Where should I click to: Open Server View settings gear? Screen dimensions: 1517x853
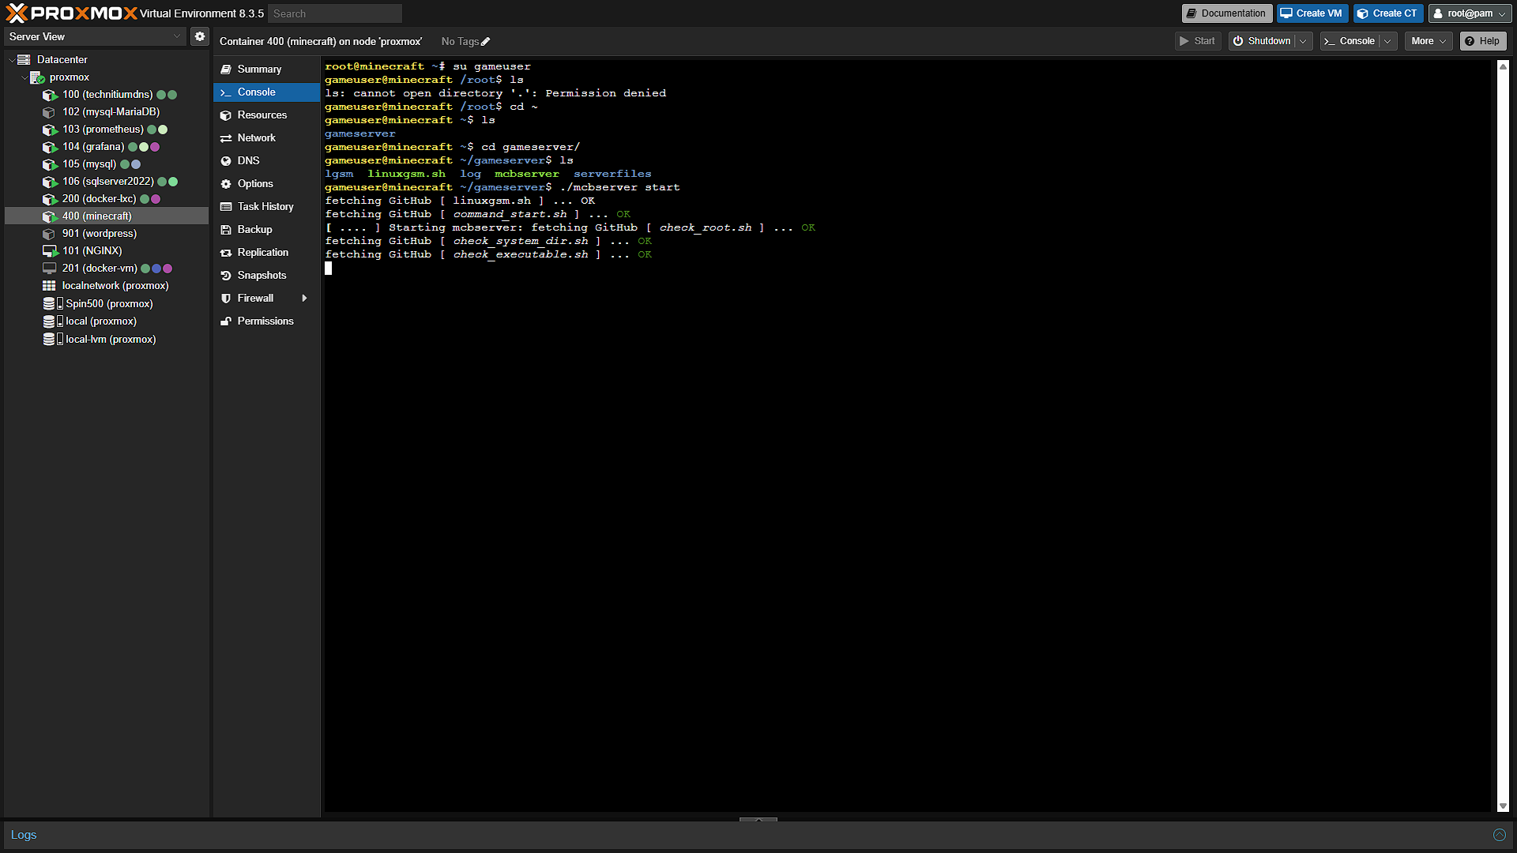(x=200, y=36)
